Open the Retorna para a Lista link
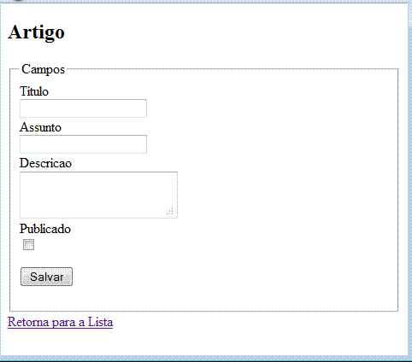Viewport: 412px width, 362px height. coord(61,322)
